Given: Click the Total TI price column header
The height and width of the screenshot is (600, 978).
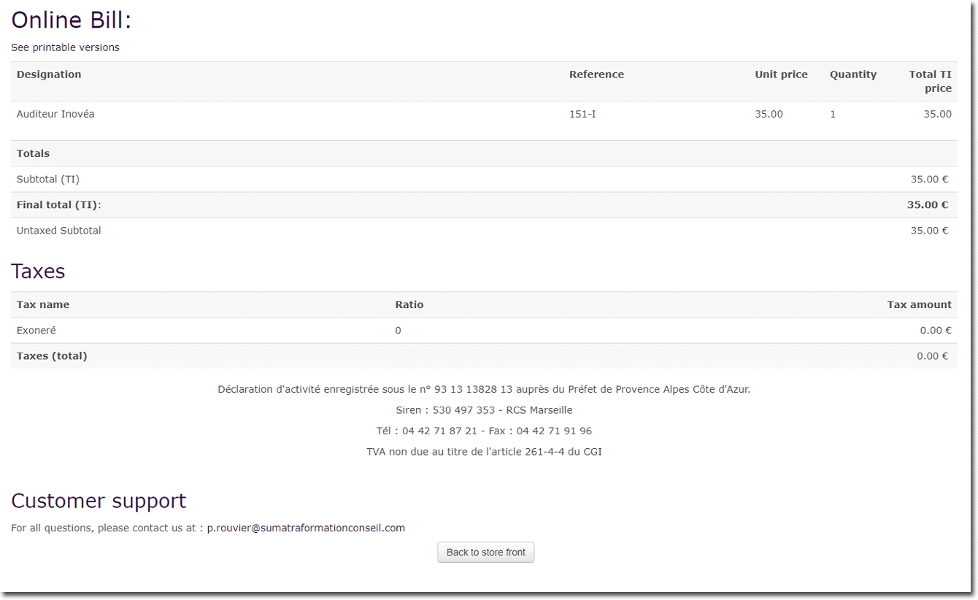Looking at the screenshot, I should point(930,81).
